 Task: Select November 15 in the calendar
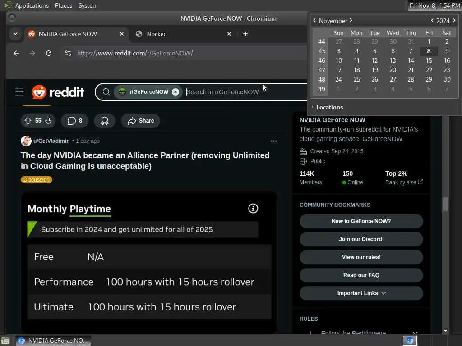tap(429, 60)
